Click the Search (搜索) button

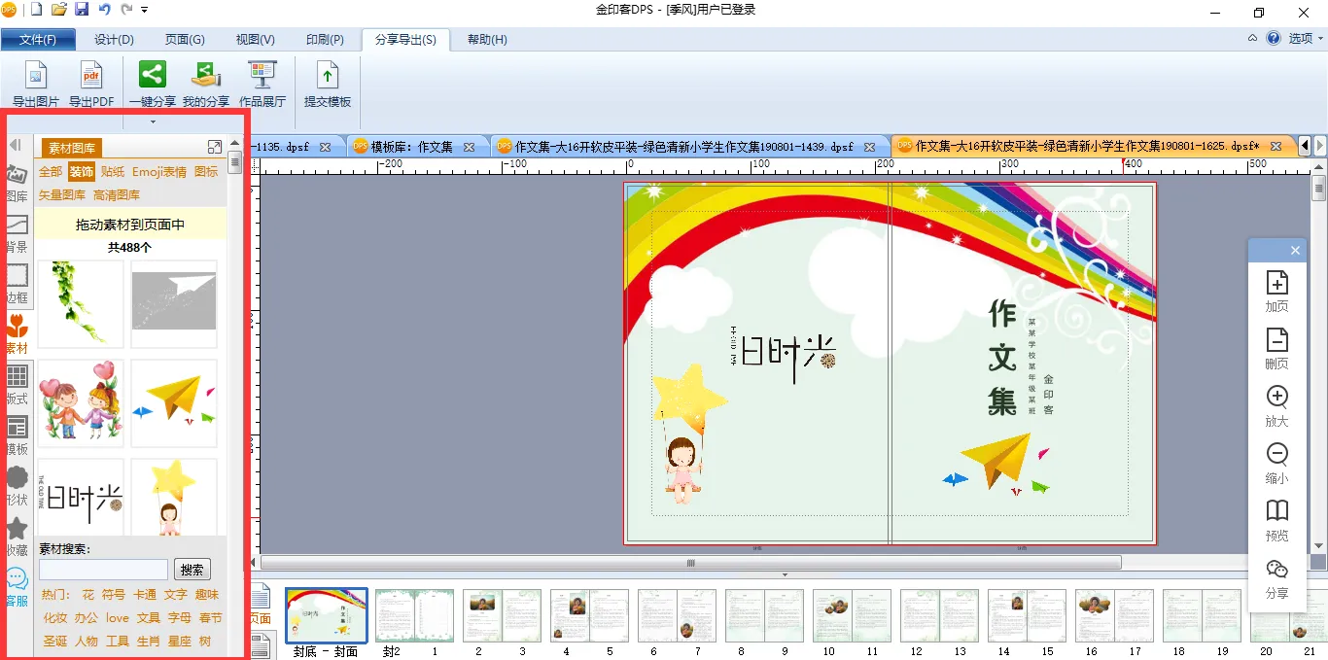[192, 570]
